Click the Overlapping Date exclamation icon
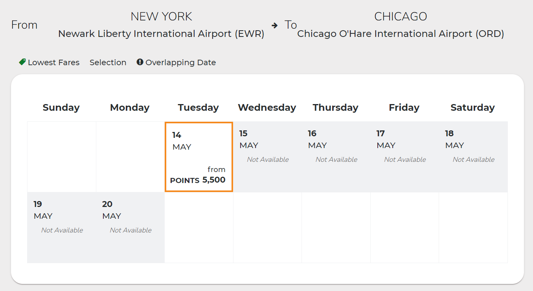Image resolution: width=533 pixels, height=291 pixels. (x=140, y=62)
